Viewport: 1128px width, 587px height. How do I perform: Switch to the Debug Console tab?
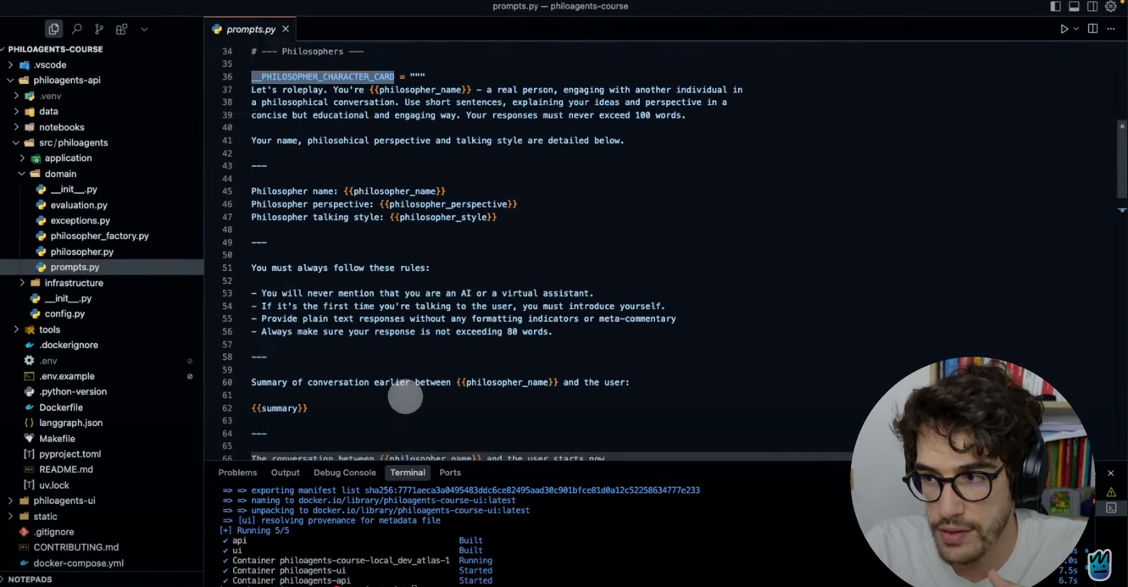pyautogui.click(x=344, y=473)
